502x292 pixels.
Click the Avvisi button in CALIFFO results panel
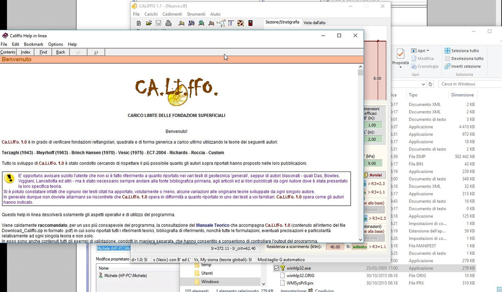pyautogui.click(x=375, y=175)
